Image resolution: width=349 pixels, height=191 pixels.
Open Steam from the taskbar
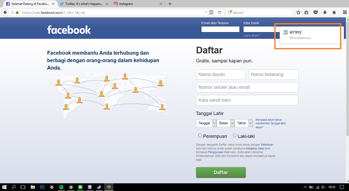pos(99,187)
